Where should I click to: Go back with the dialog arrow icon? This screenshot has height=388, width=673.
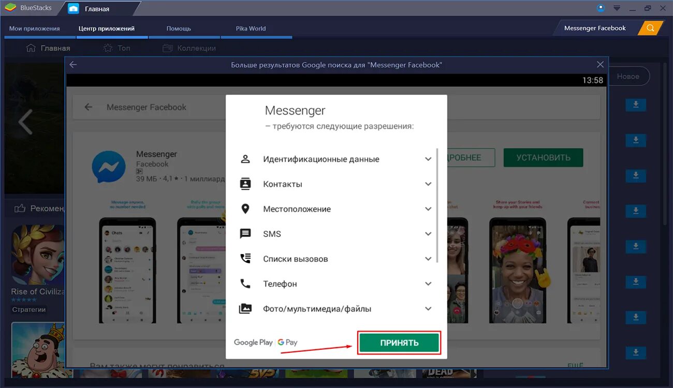(73, 65)
